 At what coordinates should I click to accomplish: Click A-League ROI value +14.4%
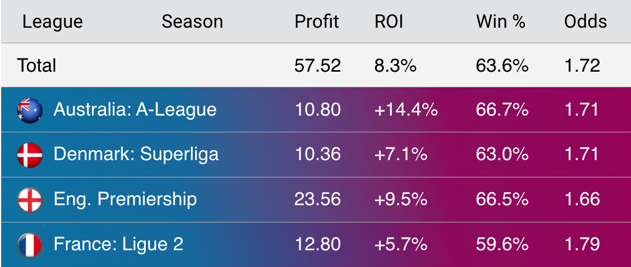point(406,110)
